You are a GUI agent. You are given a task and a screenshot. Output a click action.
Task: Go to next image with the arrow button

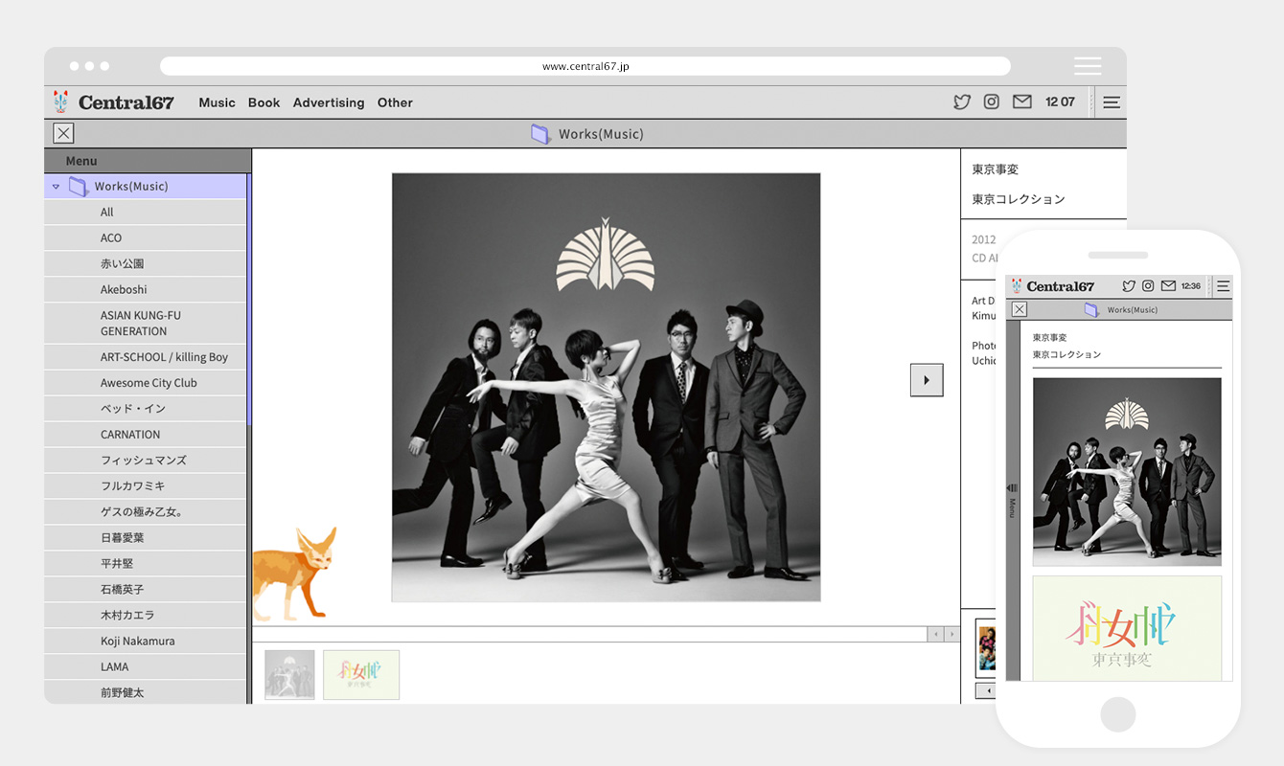927,380
